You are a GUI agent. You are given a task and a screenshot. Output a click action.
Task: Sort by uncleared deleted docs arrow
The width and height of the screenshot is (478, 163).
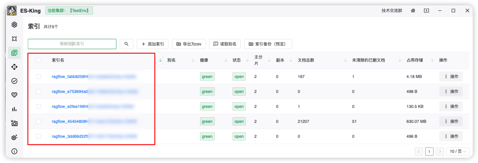[400, 60]
